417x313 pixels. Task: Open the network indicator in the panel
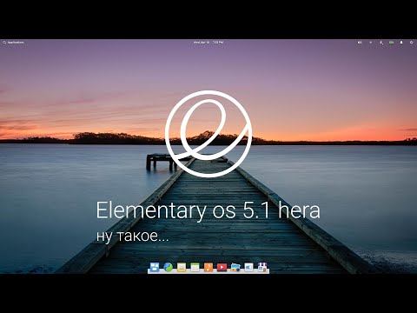click(x=370, y=43)
